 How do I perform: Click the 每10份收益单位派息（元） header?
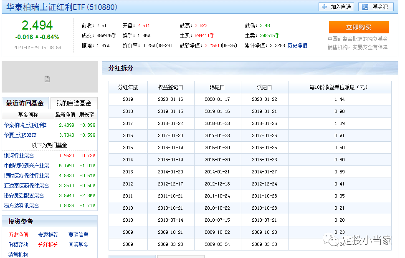point(339,88)
